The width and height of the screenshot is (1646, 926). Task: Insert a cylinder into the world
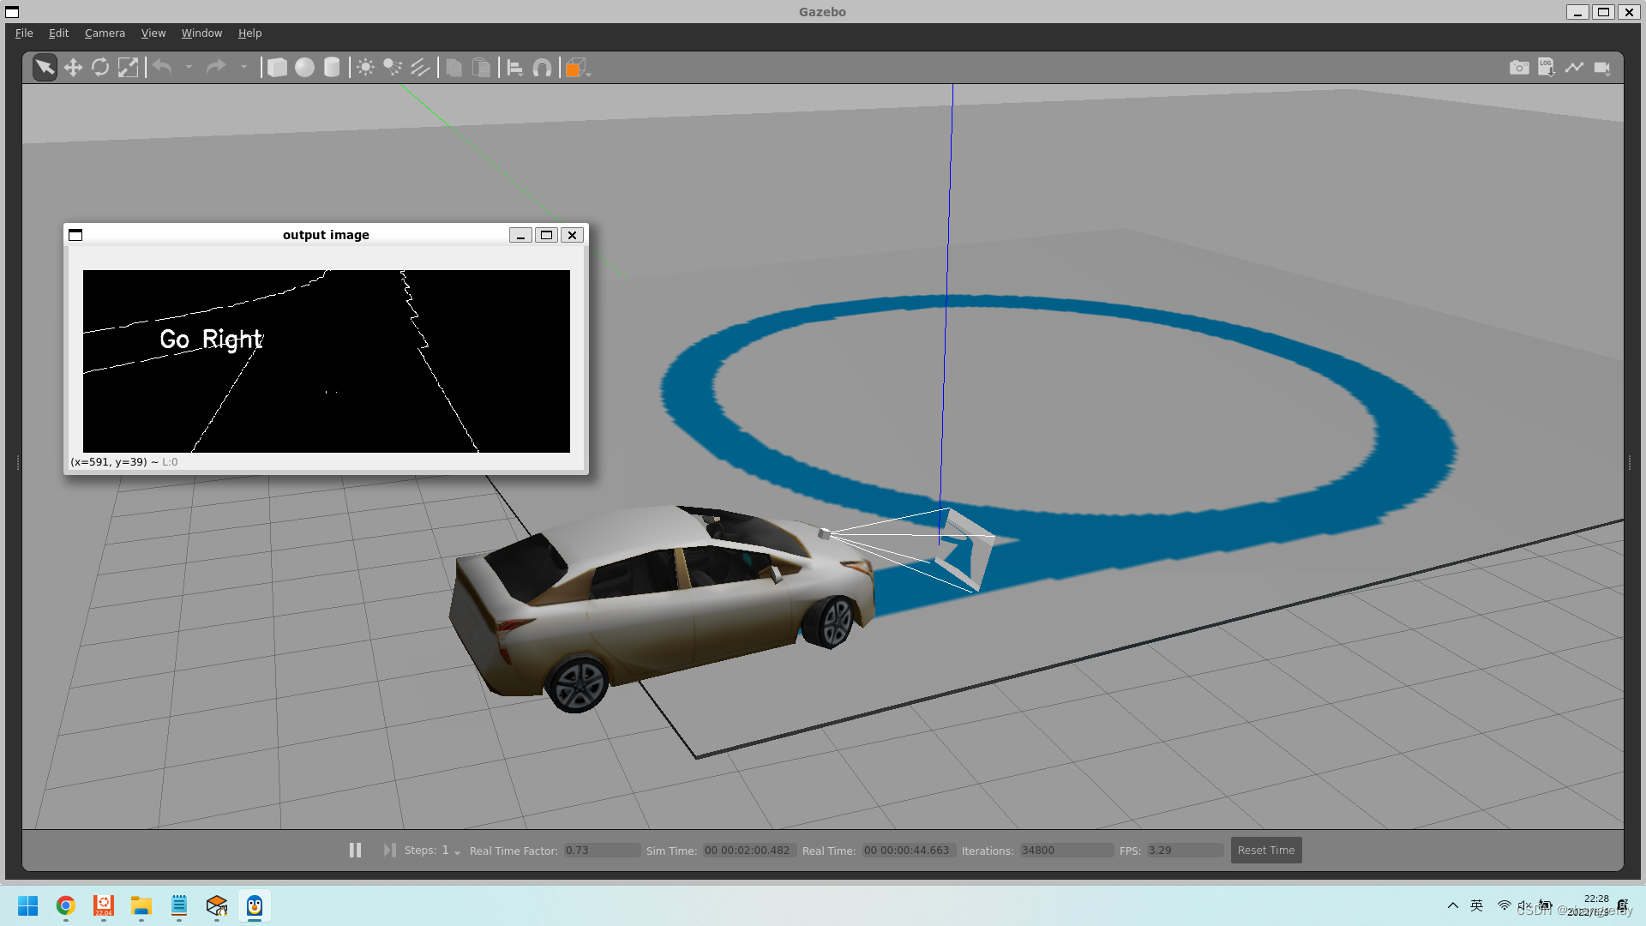coord(332,68)
